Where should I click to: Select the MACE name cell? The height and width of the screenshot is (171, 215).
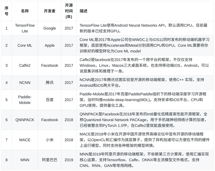point(25,140)
